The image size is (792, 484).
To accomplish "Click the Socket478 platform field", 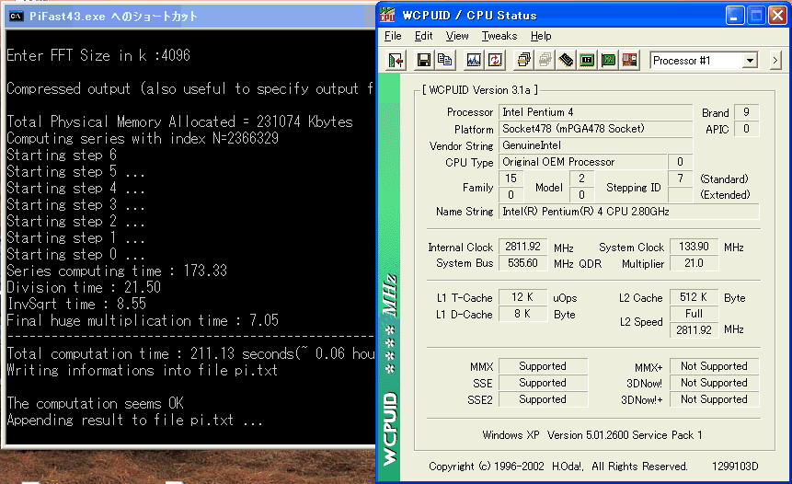I will (x=595, y=129).
